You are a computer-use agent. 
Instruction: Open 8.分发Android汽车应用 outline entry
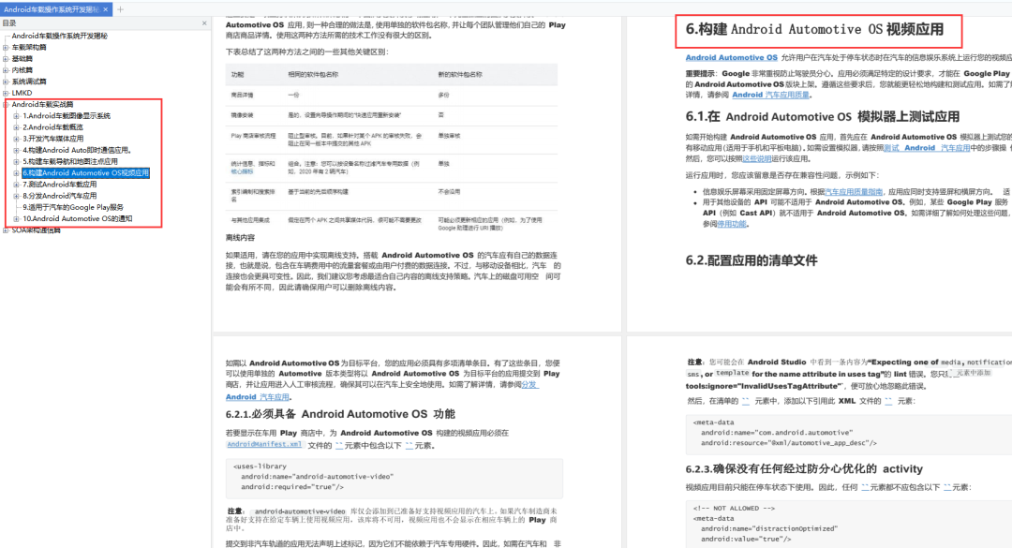click(x=59, y=196)
